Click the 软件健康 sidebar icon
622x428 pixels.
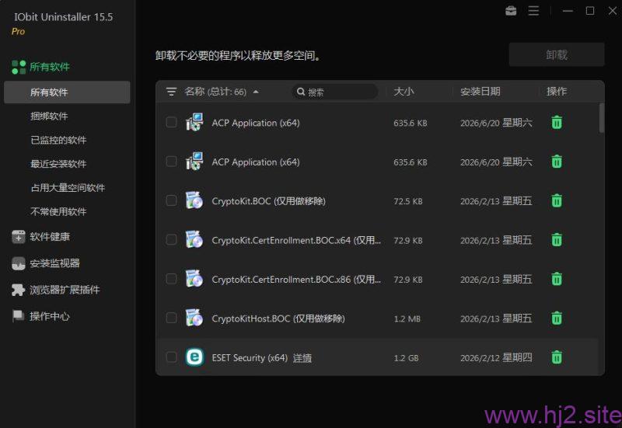[18, 237]
